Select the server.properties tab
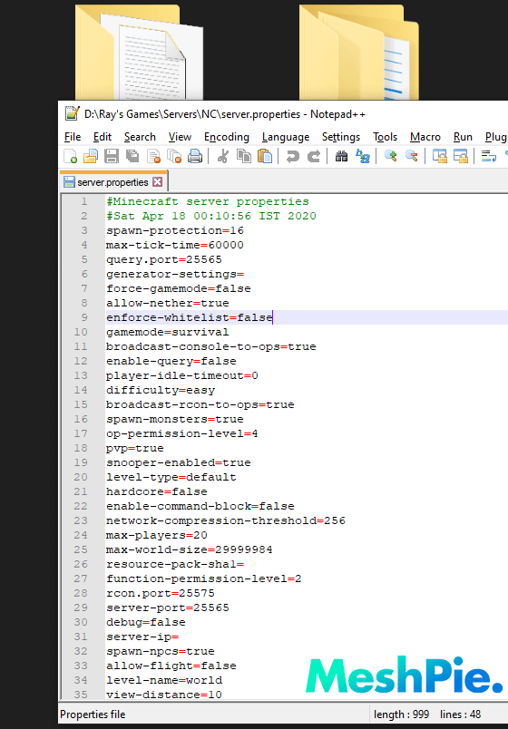 pyautogui.click(x=113, y=181)
